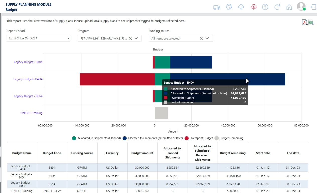Toggle Overspent Budget legend item

coord(199,138)
